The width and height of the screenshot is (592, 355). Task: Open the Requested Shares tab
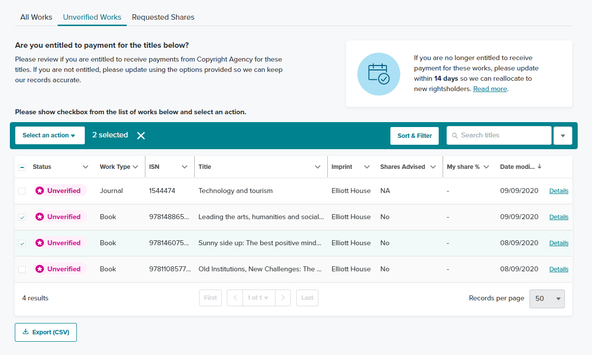point(163,17)
